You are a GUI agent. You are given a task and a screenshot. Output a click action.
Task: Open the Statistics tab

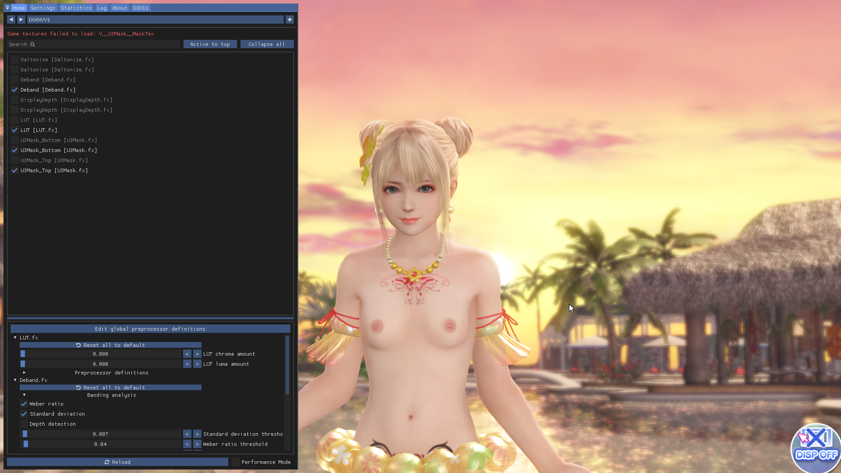[76, 8]
